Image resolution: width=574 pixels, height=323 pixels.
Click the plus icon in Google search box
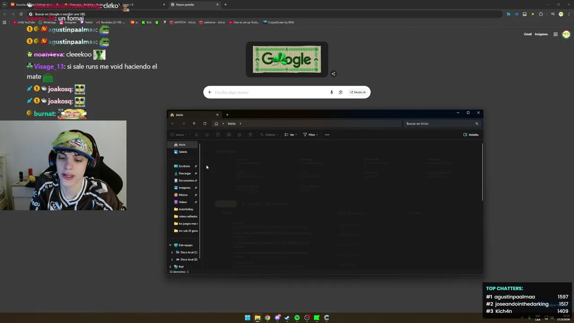coord(209,92)
